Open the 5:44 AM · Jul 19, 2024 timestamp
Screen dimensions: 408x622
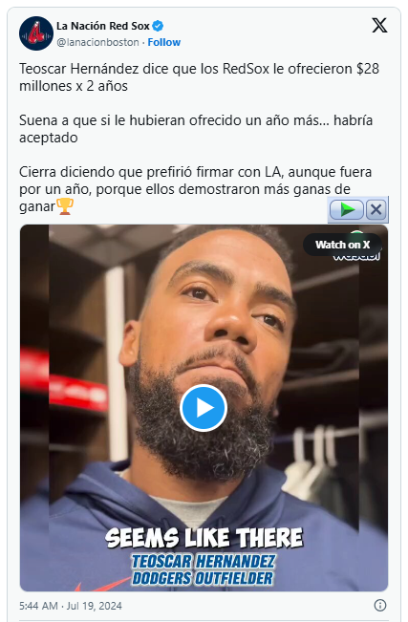71,606
